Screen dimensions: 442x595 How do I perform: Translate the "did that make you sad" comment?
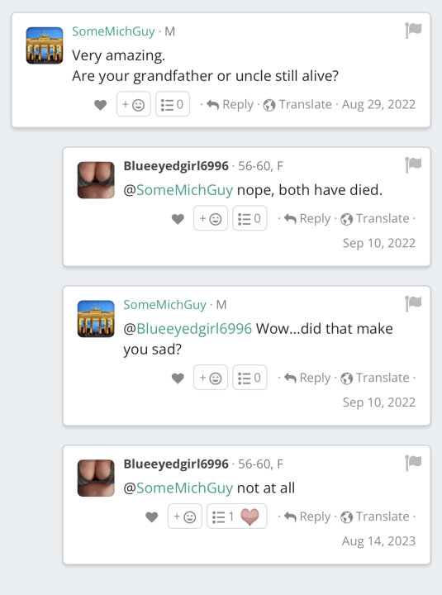tap(375, 378)
